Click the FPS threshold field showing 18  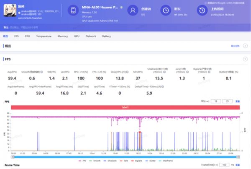click(217, 101)
